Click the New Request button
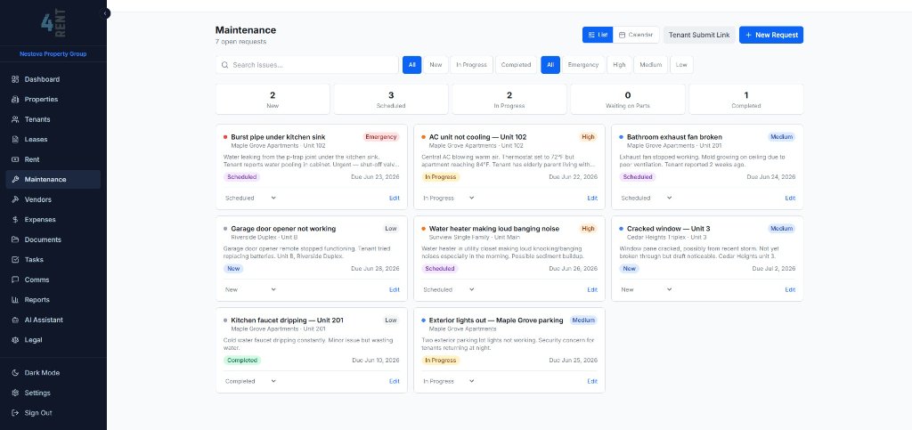 [x=771, y=35]
